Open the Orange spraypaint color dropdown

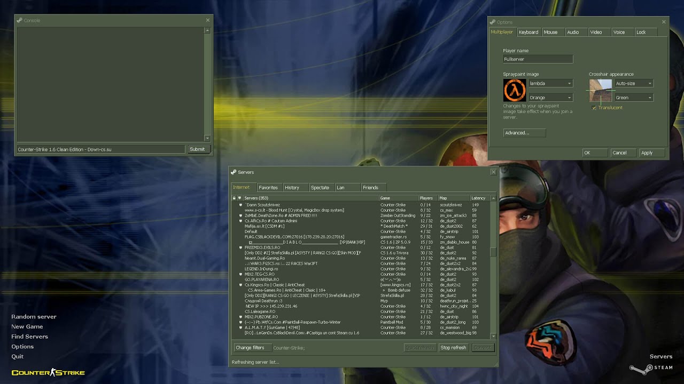[x=550, y=98]
